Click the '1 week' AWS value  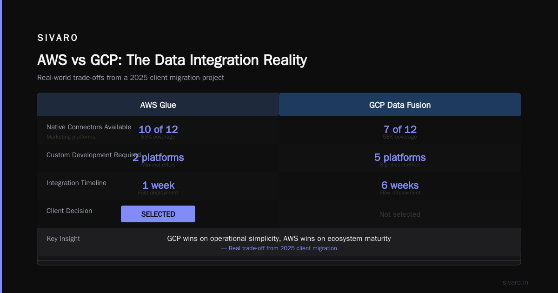(158, 185)
